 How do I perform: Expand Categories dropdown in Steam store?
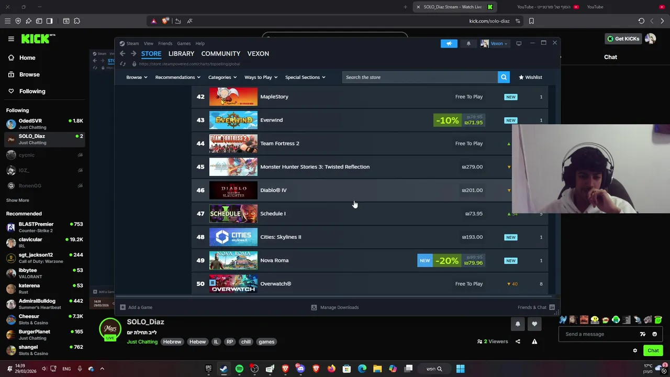(222, 77)
